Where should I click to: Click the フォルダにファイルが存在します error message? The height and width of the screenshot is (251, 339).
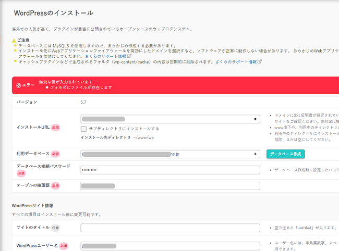(x=81, y=87)
